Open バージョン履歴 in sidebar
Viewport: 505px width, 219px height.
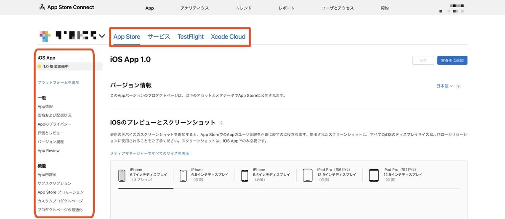coord(50,142)
